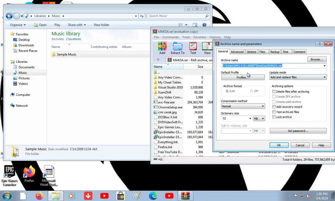The image size is (335, 201).
Task: Click the Set password button
Action: pos(298,131)
